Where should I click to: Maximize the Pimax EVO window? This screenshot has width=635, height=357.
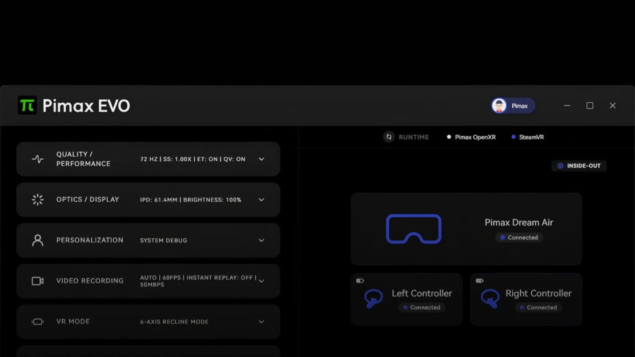point(590,106)
